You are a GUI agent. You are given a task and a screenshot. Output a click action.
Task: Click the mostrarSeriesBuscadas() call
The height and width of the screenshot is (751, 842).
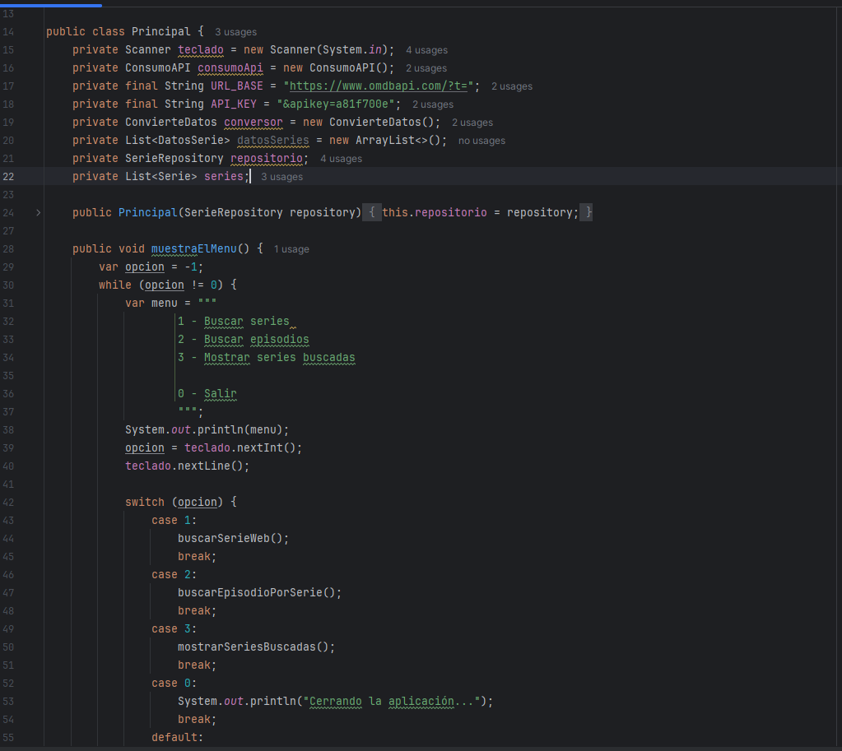click(257, 647)
